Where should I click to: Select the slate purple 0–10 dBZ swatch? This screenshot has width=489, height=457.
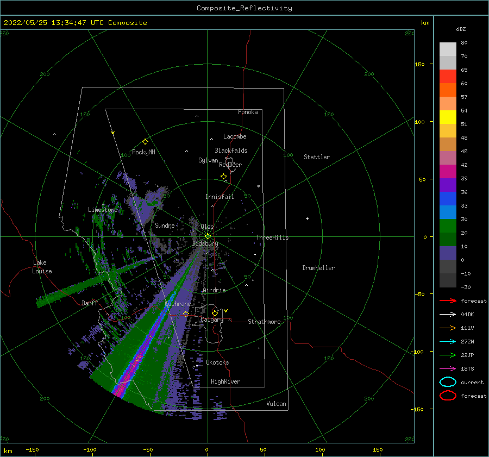448,253
